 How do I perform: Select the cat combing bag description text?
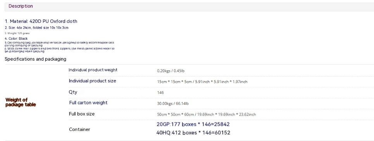coord(59,44)
